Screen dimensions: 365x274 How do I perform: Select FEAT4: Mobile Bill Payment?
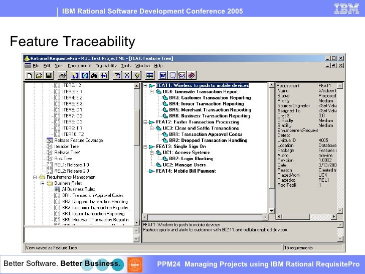tap(186, 171)
